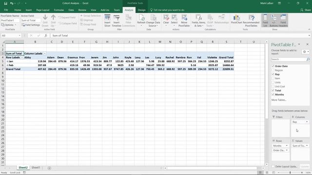
Task: Open Order Date dropdown in Rows area
Action: click(x=287, y=150)
